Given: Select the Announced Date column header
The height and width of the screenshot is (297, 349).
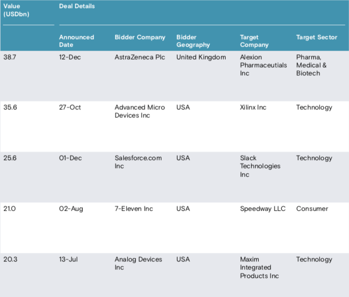Looking at the screenshot, I should tap(76, 41).
